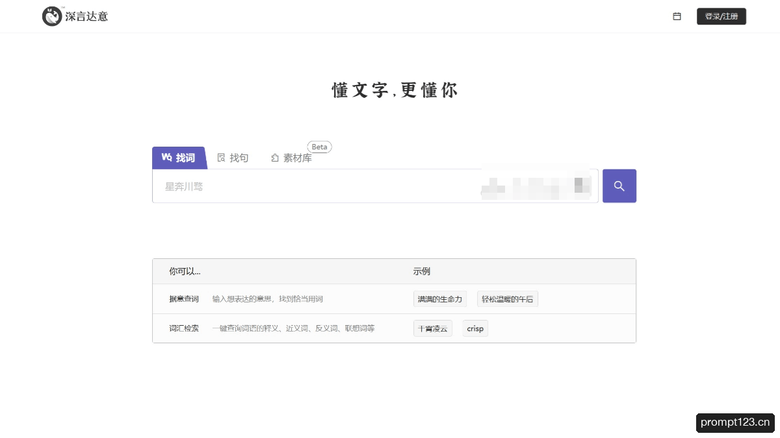Click the headline 懂文字,更懂你
The image size is (780, 438).
point(395,90)
